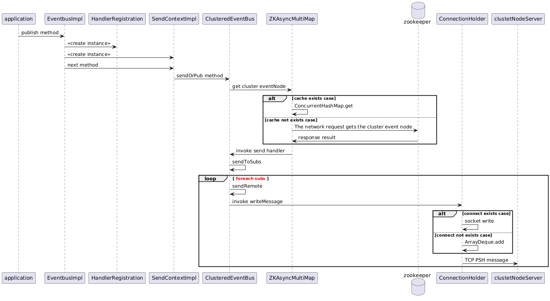
Task: Select the top application participant box
Action: tap(18, 19)
